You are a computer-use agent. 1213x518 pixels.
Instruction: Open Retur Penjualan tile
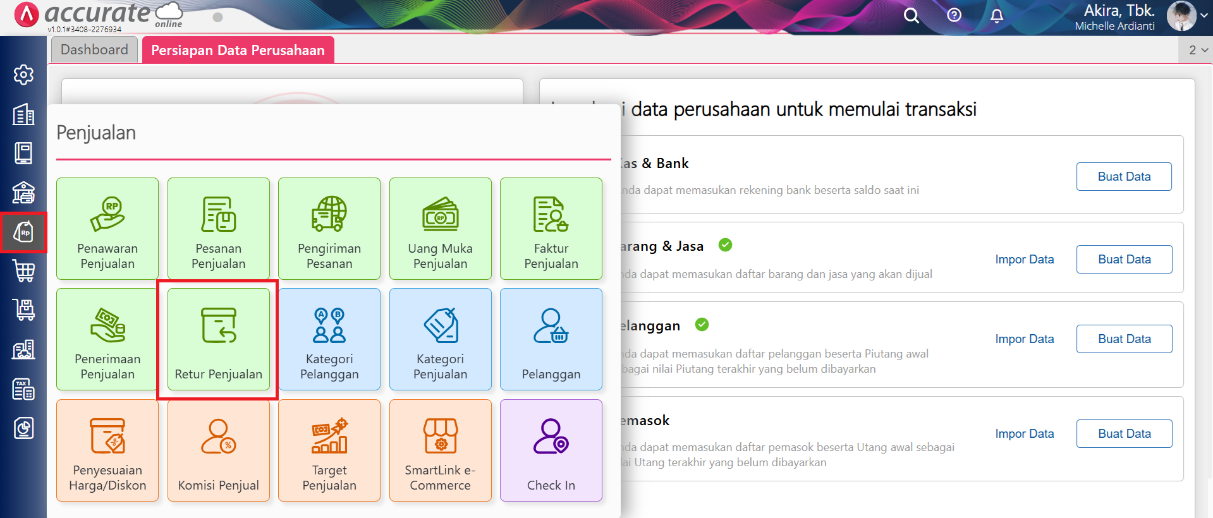tap(219, 339)
